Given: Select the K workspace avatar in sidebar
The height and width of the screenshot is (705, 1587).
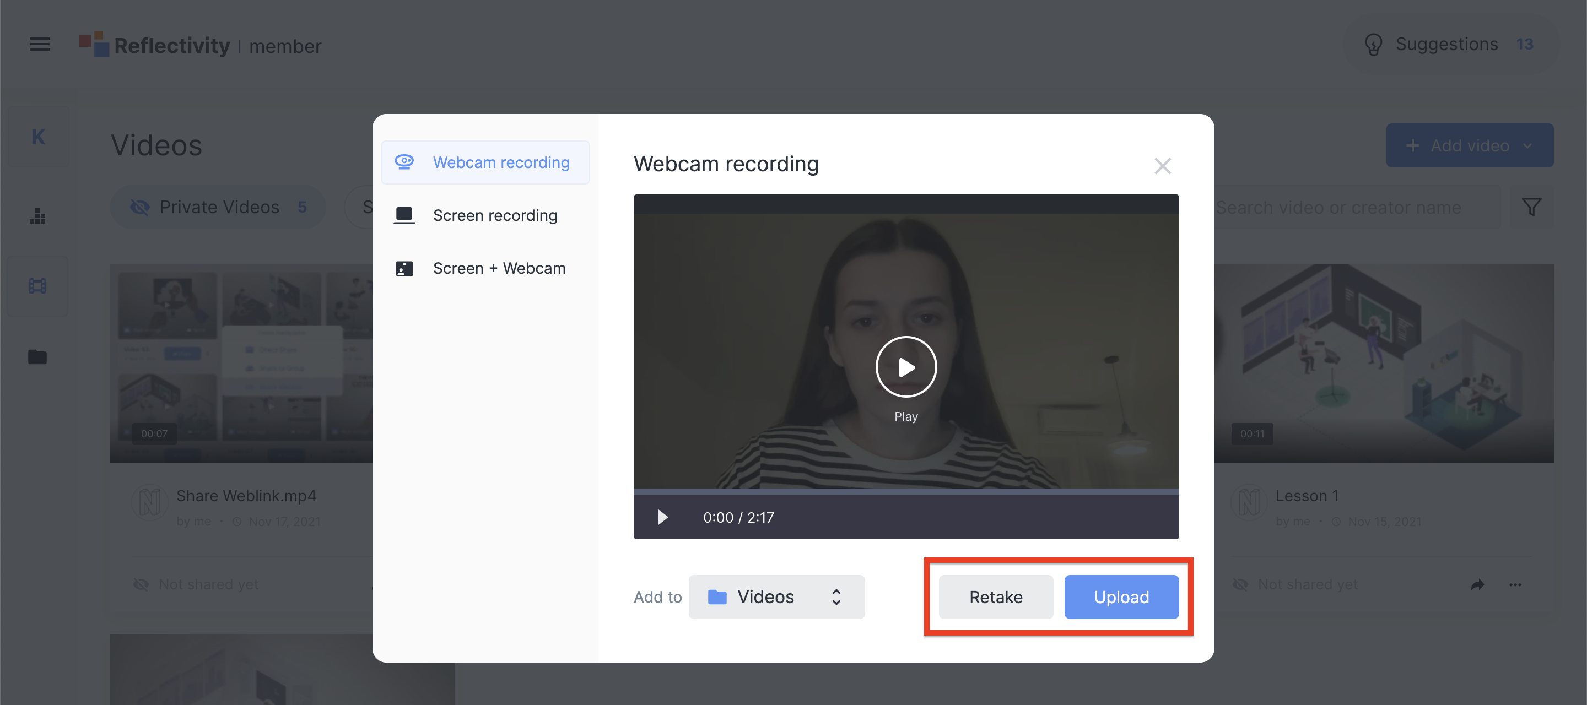Looking at the screenshot, I should 38,137.
